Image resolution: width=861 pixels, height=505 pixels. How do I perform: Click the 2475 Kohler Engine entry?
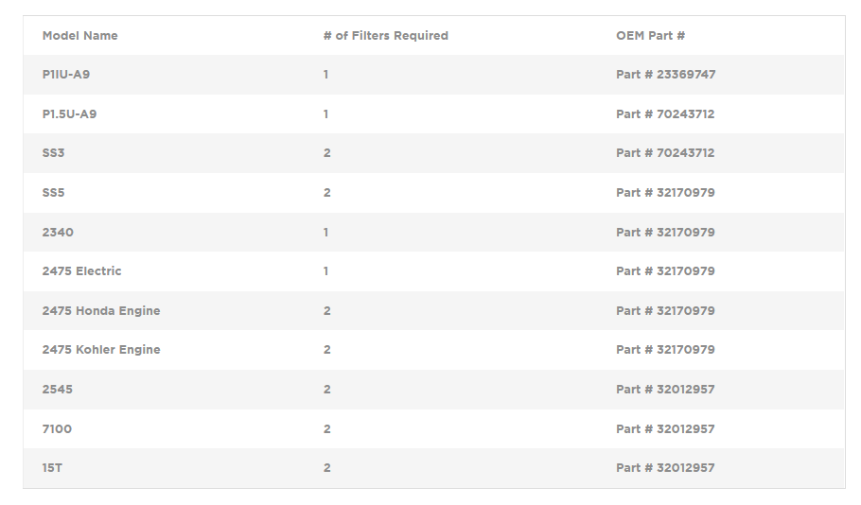click(x=101, y=350)
